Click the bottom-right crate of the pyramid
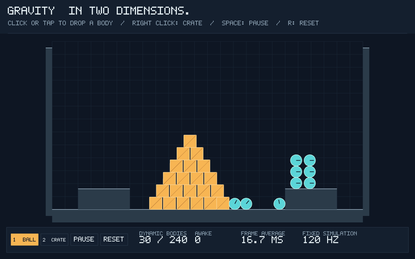 coord(223,203)
